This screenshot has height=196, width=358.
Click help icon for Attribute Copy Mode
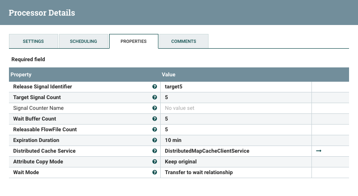pos(154,162)
